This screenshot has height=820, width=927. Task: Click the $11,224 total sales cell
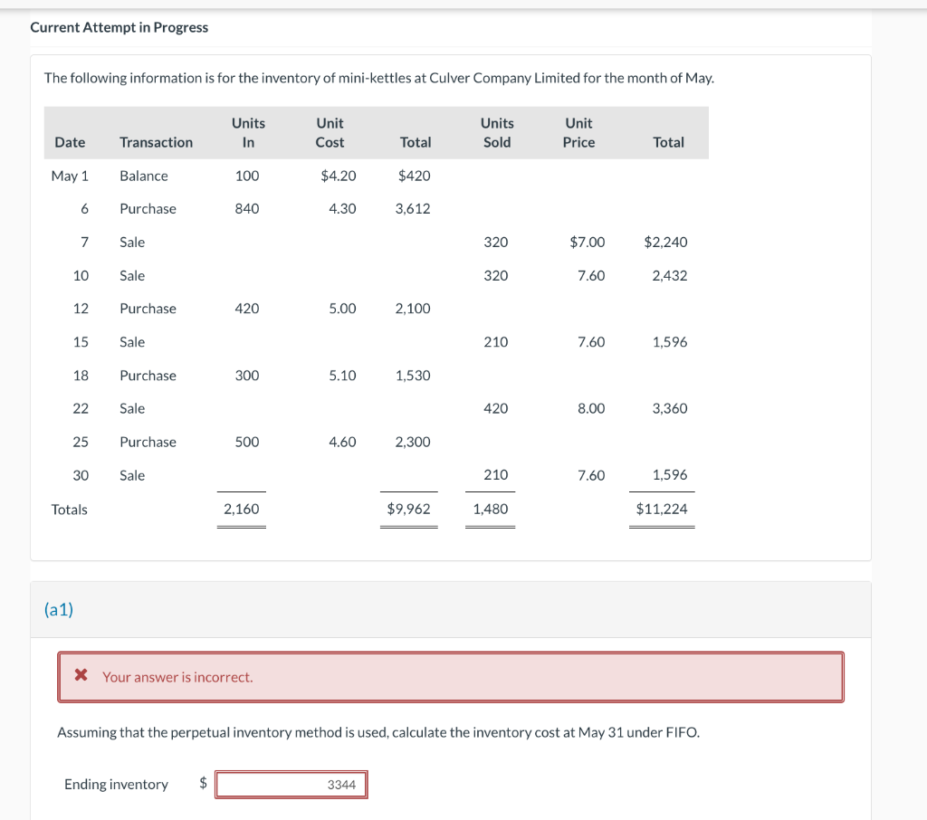pyautogui.click(x=662, y=509)
